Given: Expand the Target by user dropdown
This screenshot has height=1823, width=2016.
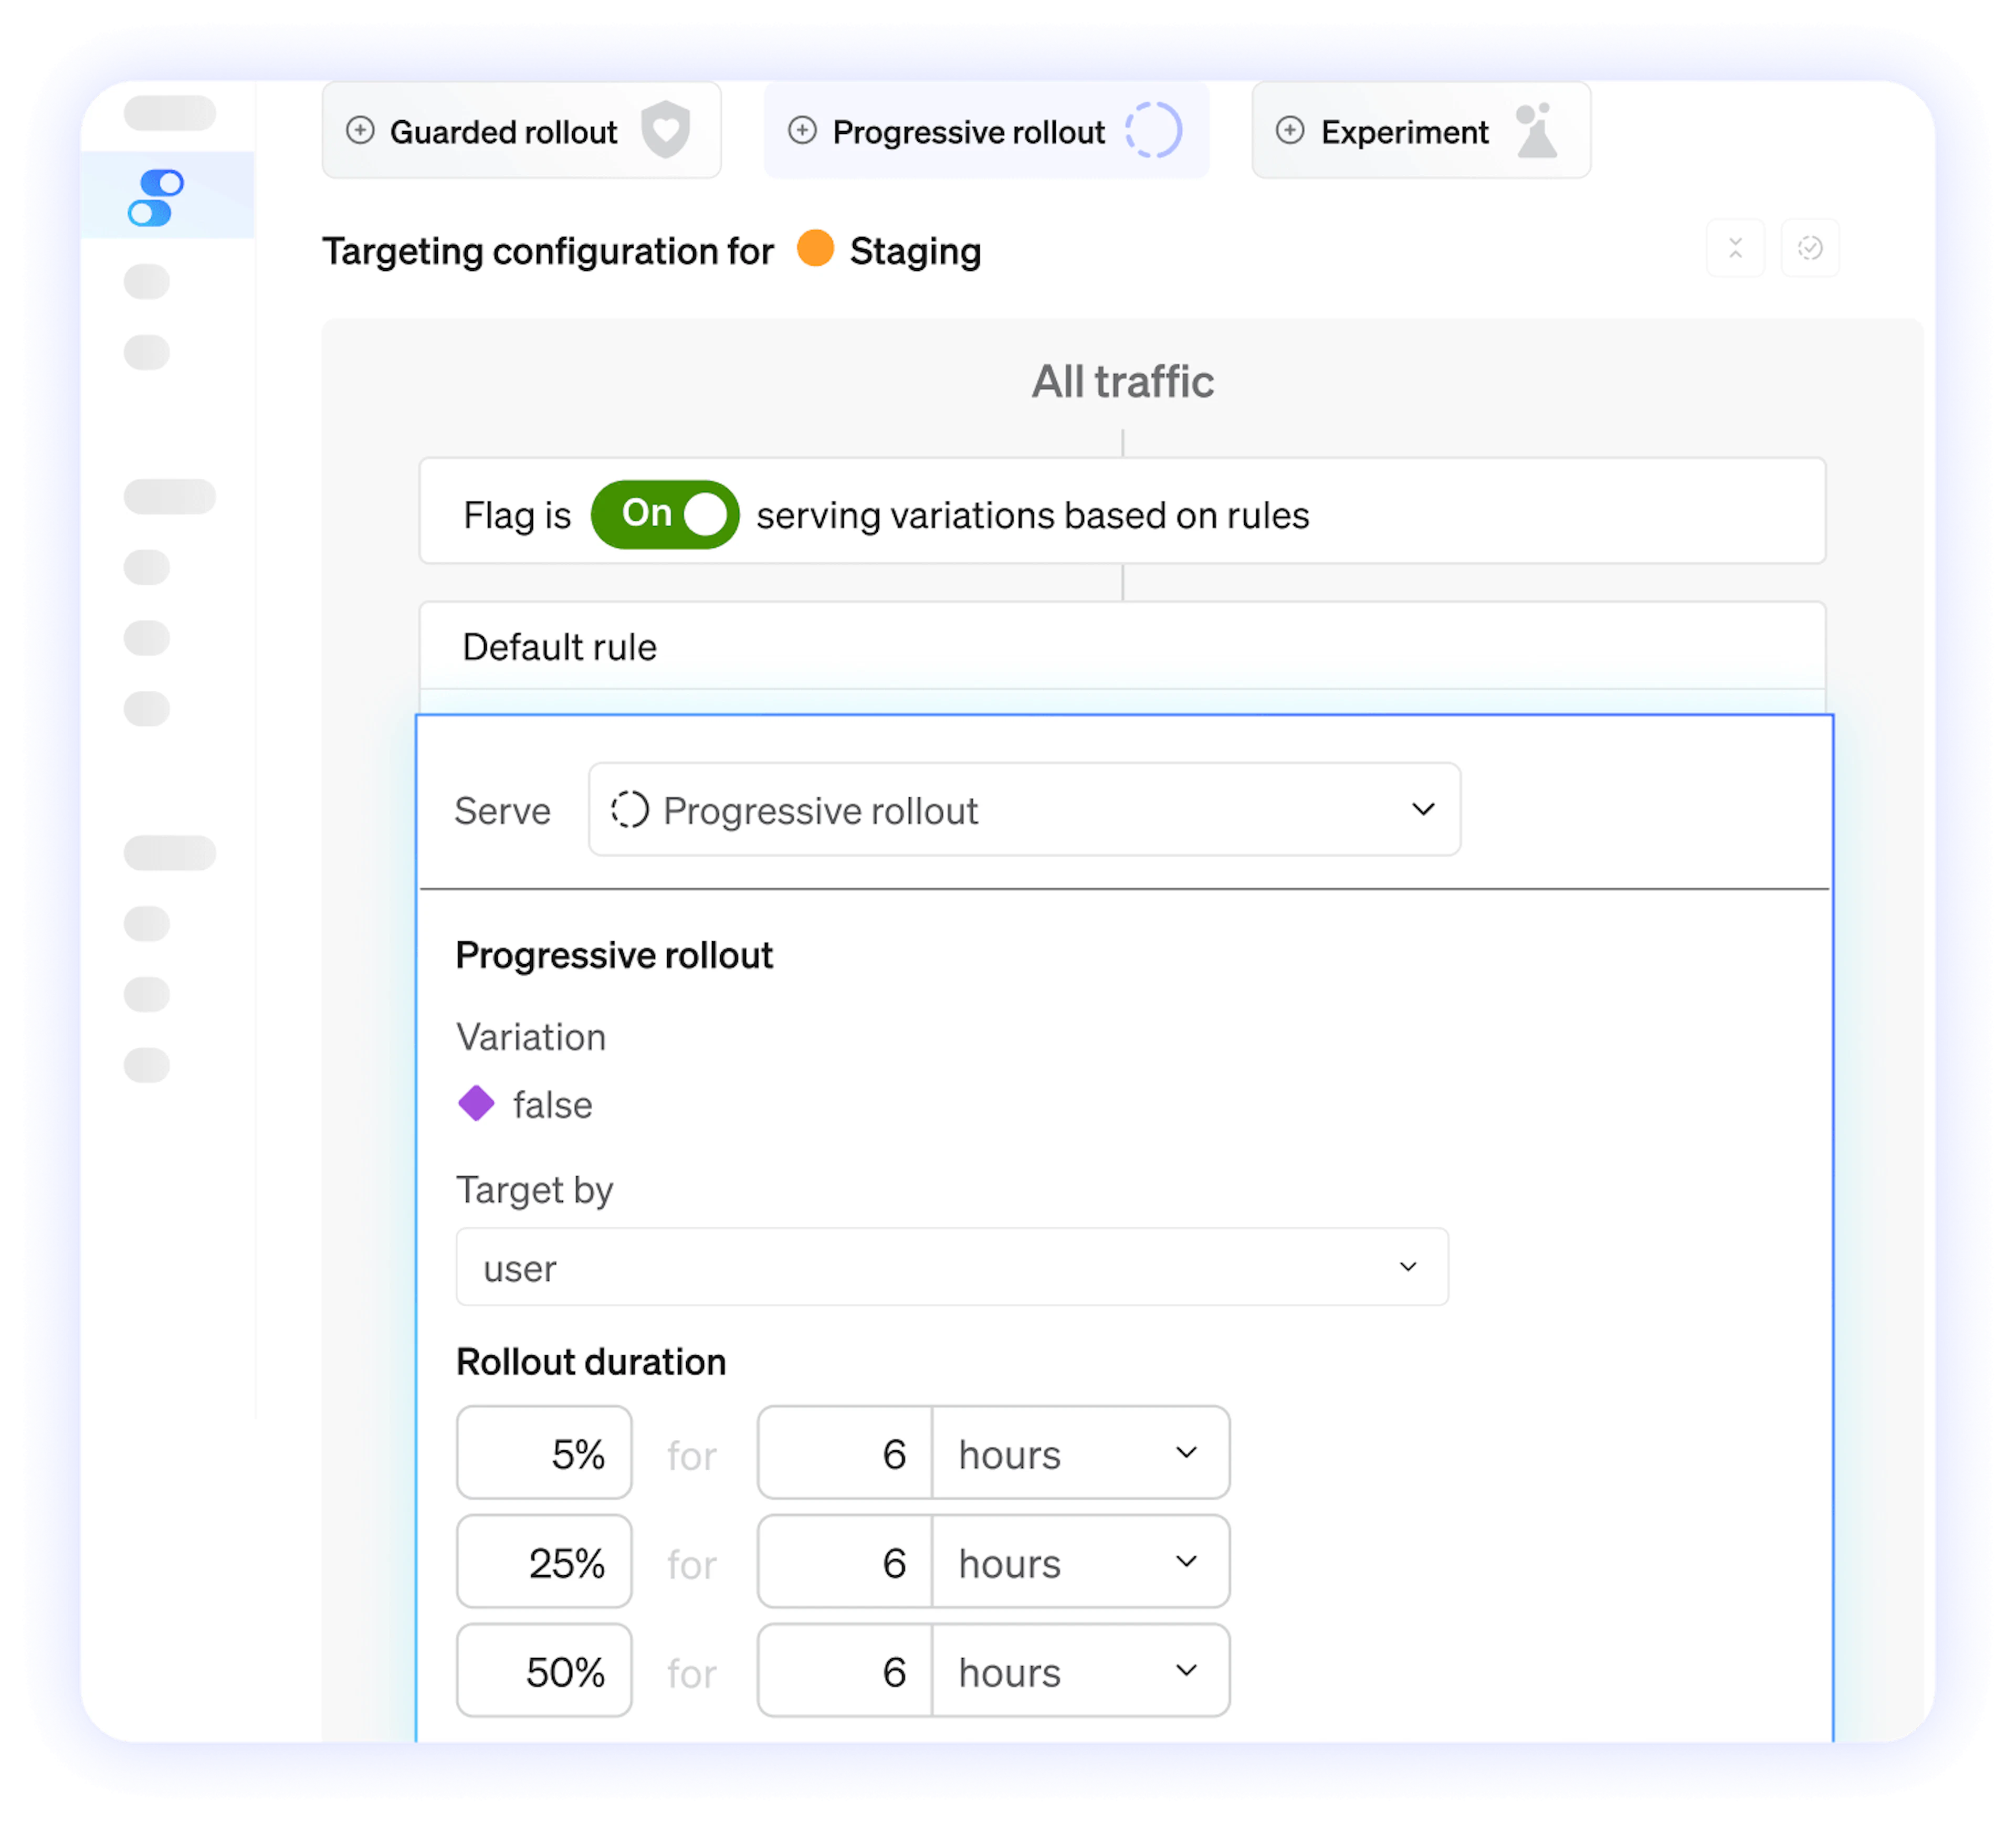Looking at the screenshot, I should [x=951, y=1267].
